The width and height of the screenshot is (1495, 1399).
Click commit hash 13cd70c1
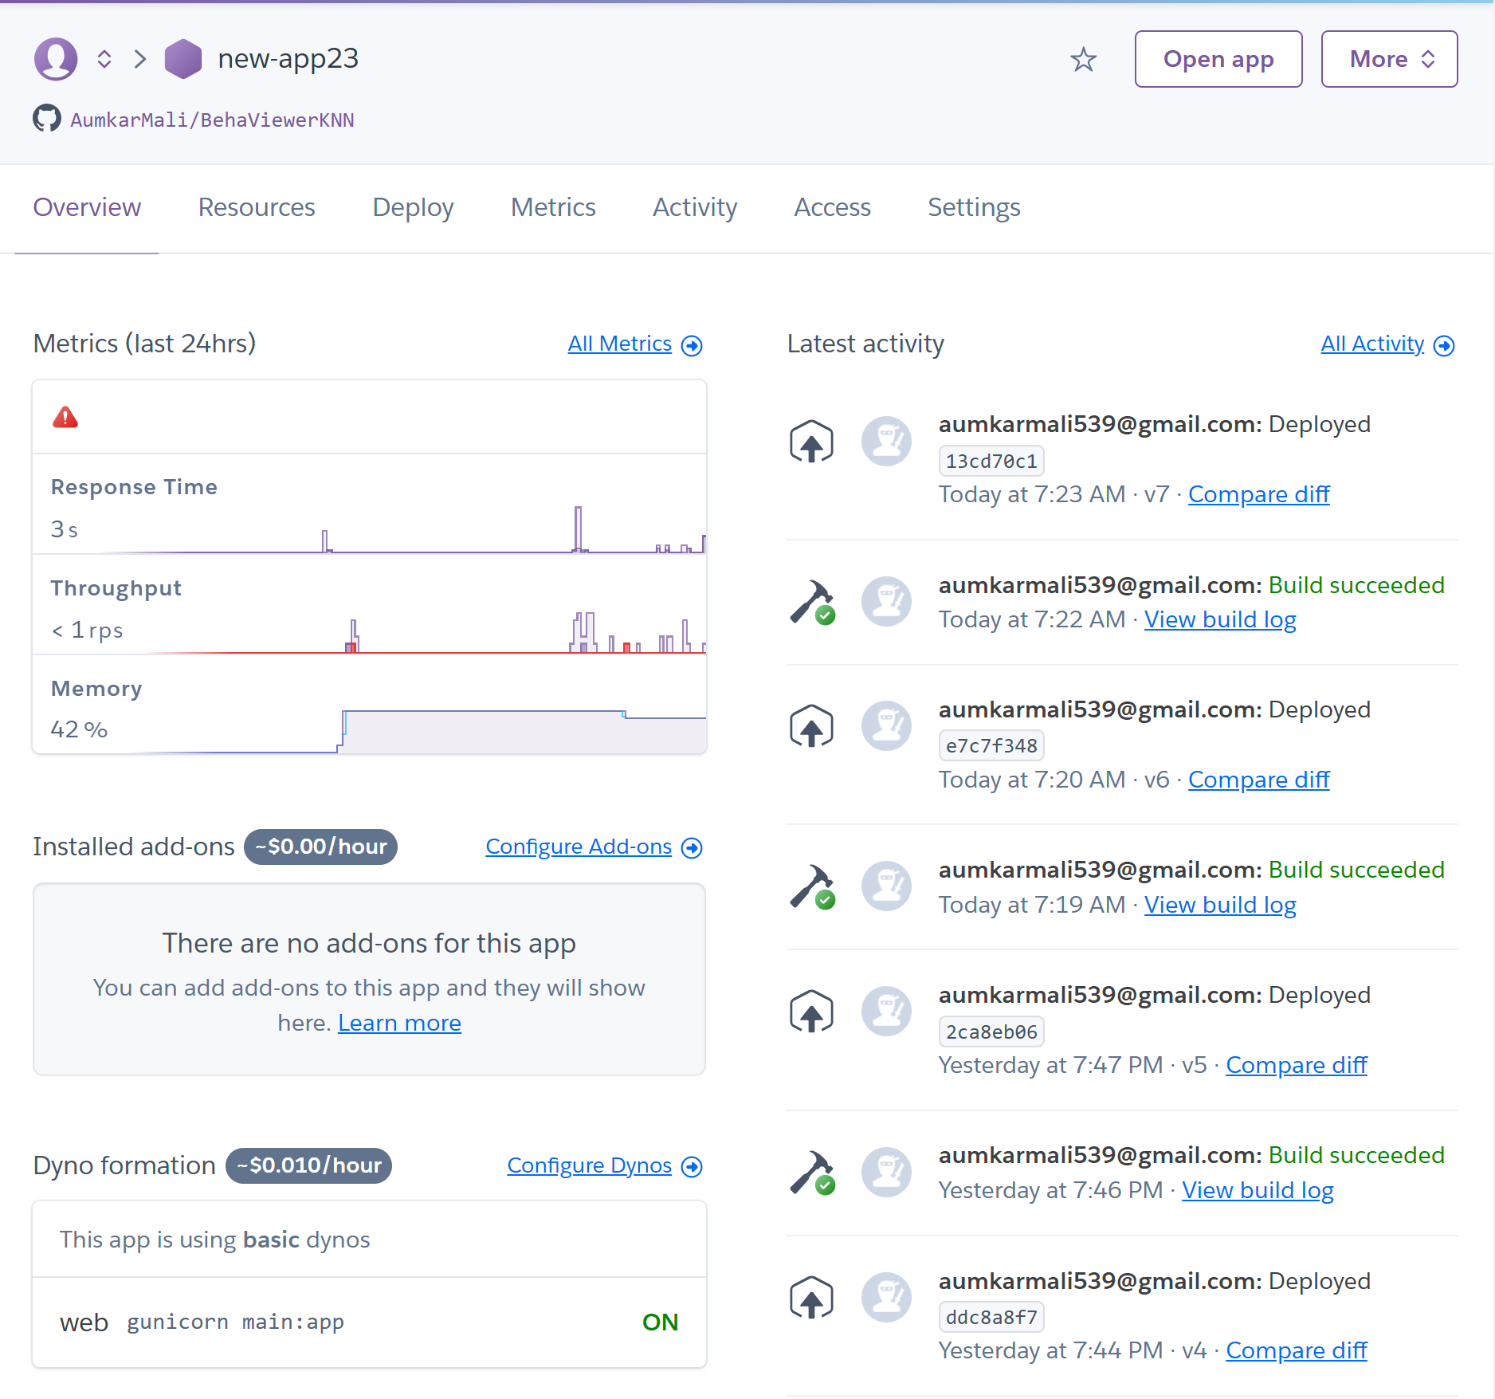pos(991,461)
